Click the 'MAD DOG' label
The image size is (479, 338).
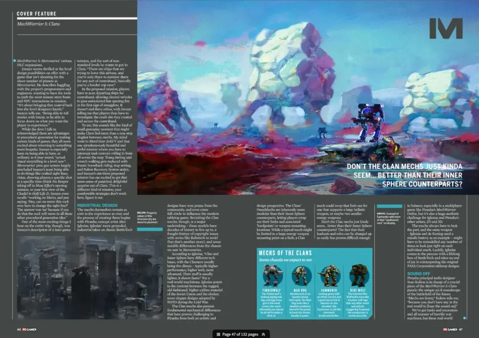pyautogui.click(x=301, y=290)
